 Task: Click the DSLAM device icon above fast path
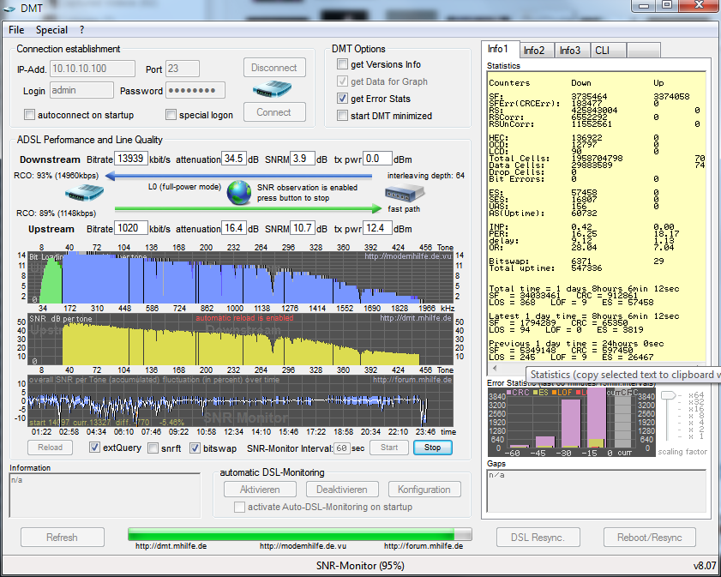pyautogui.click(x=406, y=192)
